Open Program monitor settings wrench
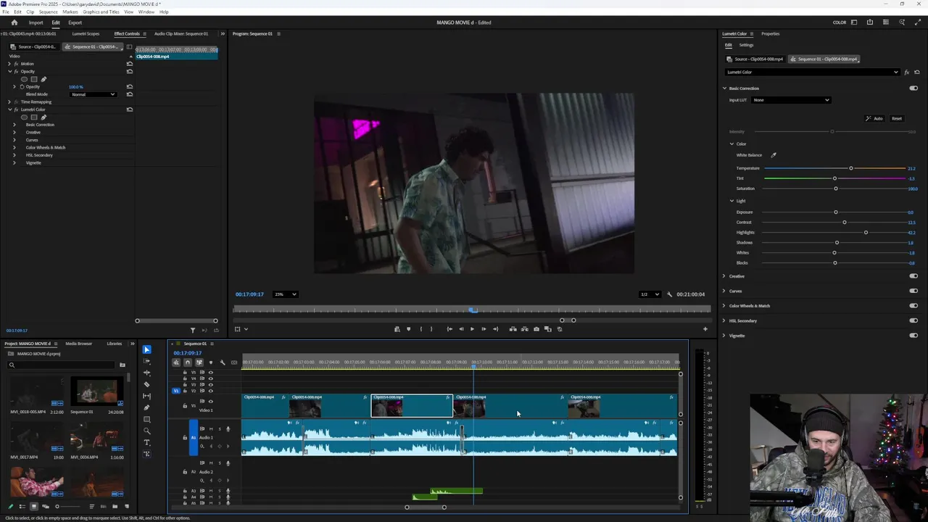928x522 pixels. pyautogui.click(x=669, y=294)
